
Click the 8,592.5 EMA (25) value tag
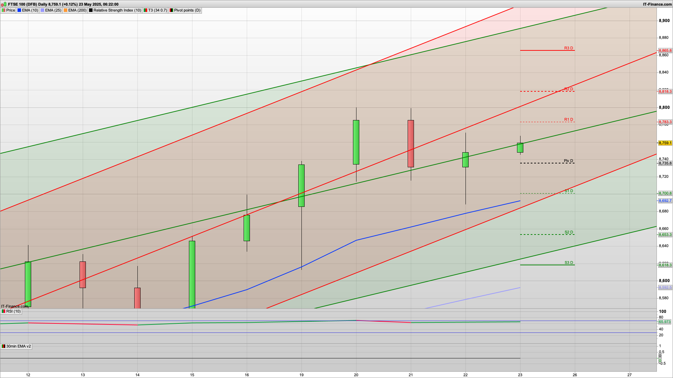click(665, 287)
